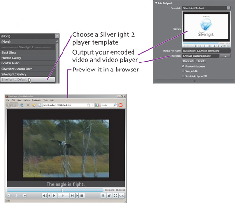235x203 pixels.
Task: Open the Template dropdown in Job Output
Action: click(x=229, y=8)
